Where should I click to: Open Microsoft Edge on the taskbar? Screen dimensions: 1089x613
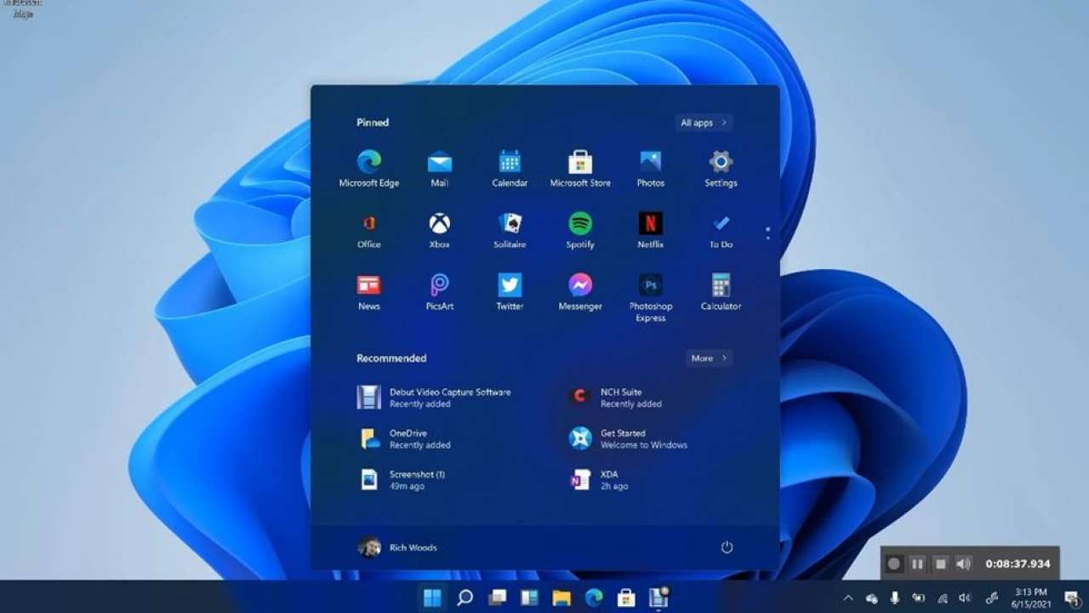tap(594, 598)
